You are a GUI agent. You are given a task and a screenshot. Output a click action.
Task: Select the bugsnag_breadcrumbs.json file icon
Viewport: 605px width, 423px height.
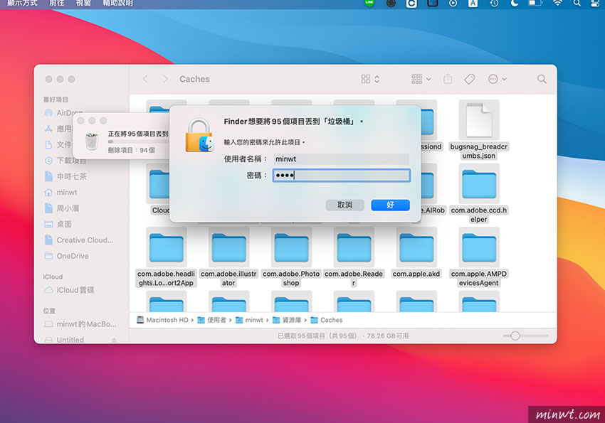tap(479, 119)
